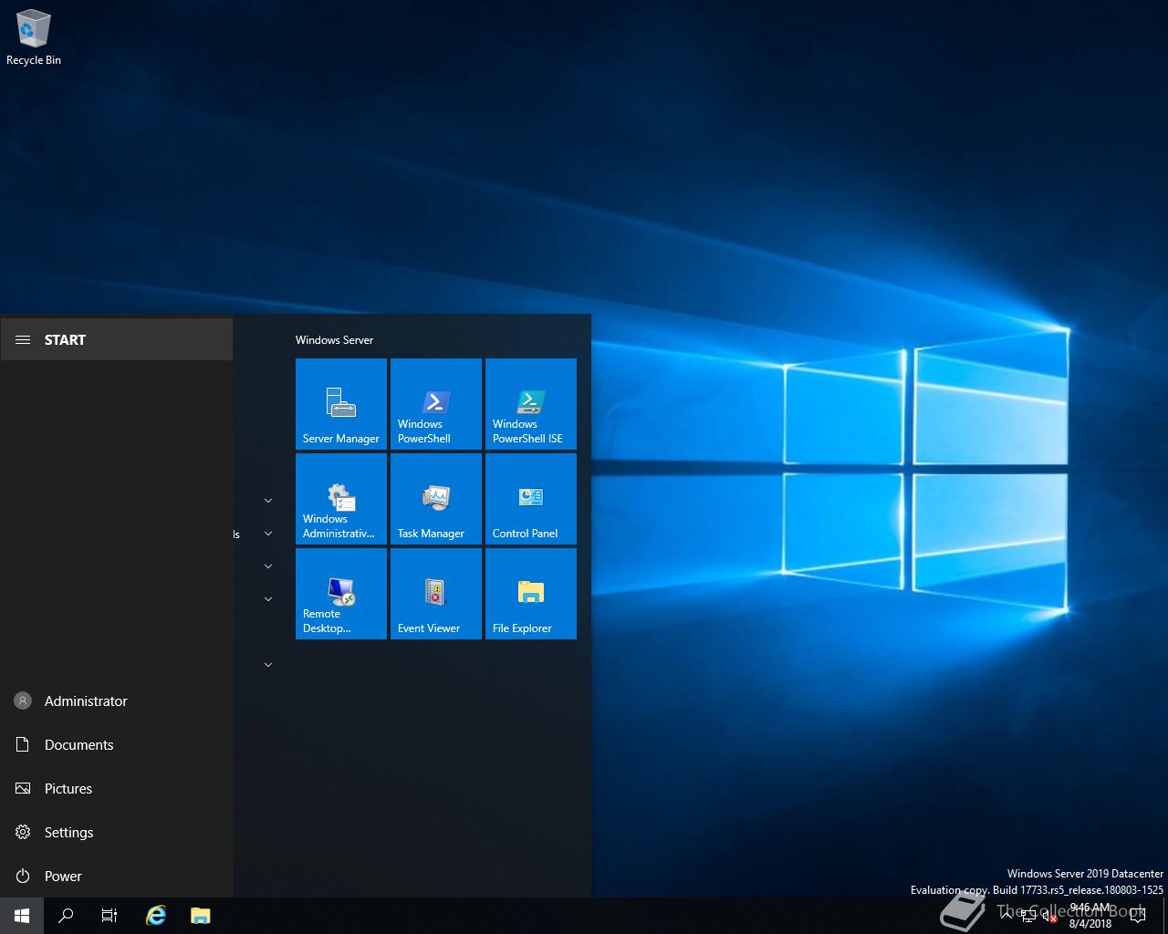Click the Windows Start button
This screenshot has width=1168, height=934.
tap(22, 916)
